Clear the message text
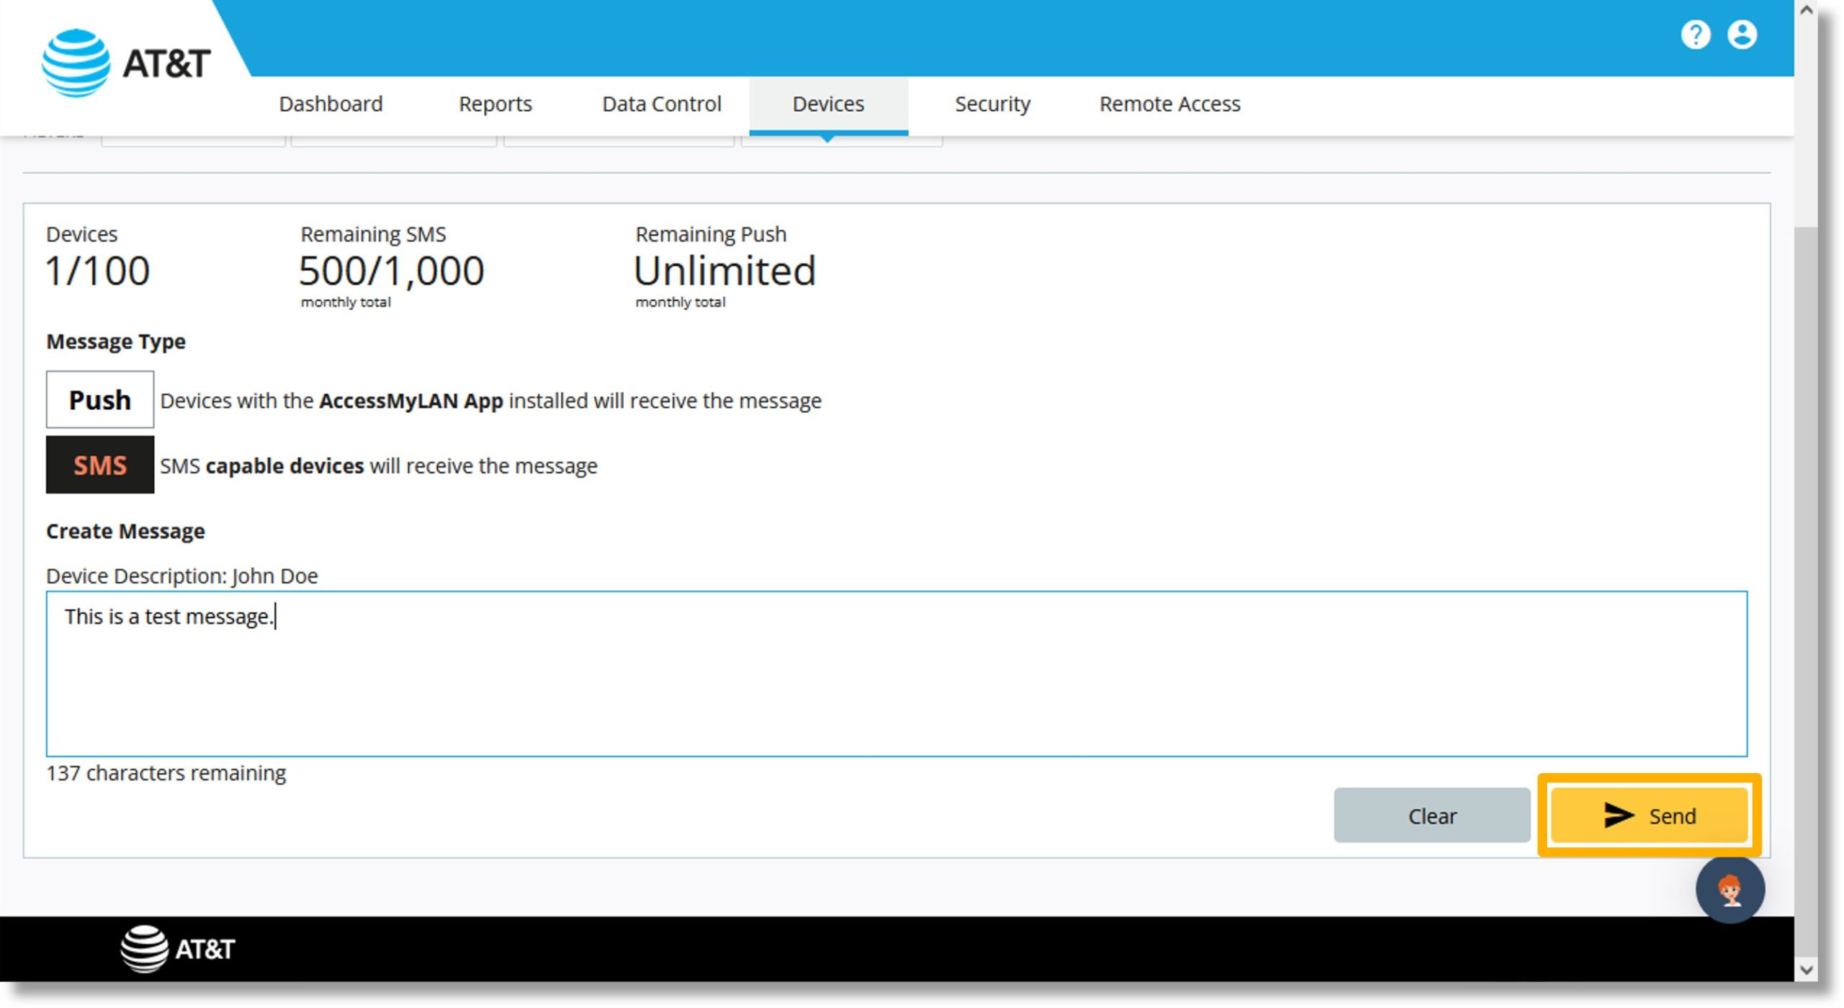 click(1432, 816)
